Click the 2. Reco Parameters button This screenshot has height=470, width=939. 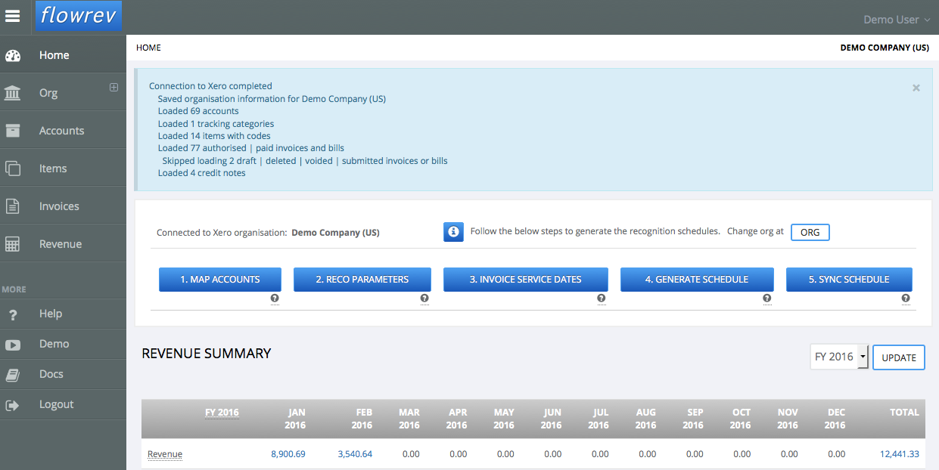pos(362,279)
